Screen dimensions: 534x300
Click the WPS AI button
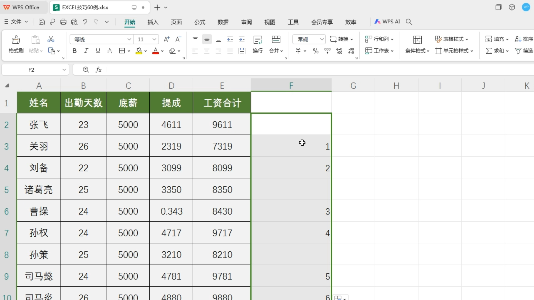pyautogui.click(x=387, y=22)
